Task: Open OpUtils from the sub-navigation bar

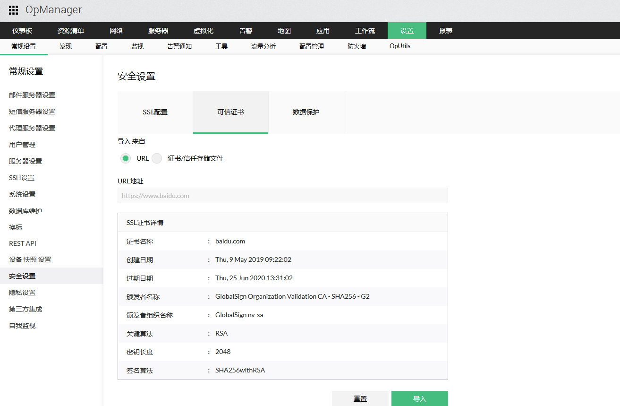Action: pos(400,46)
